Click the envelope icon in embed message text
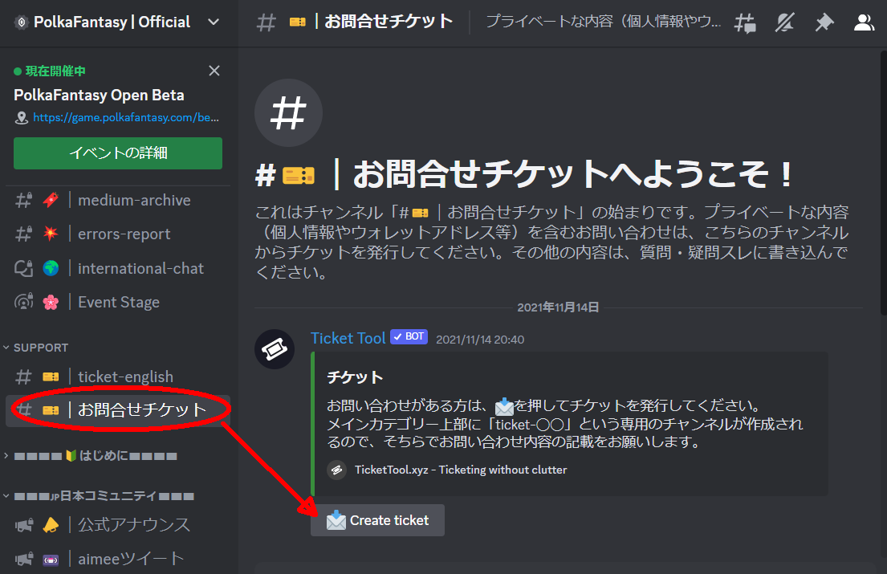Viewport: 887px width, 574px height. pos(504,406)
